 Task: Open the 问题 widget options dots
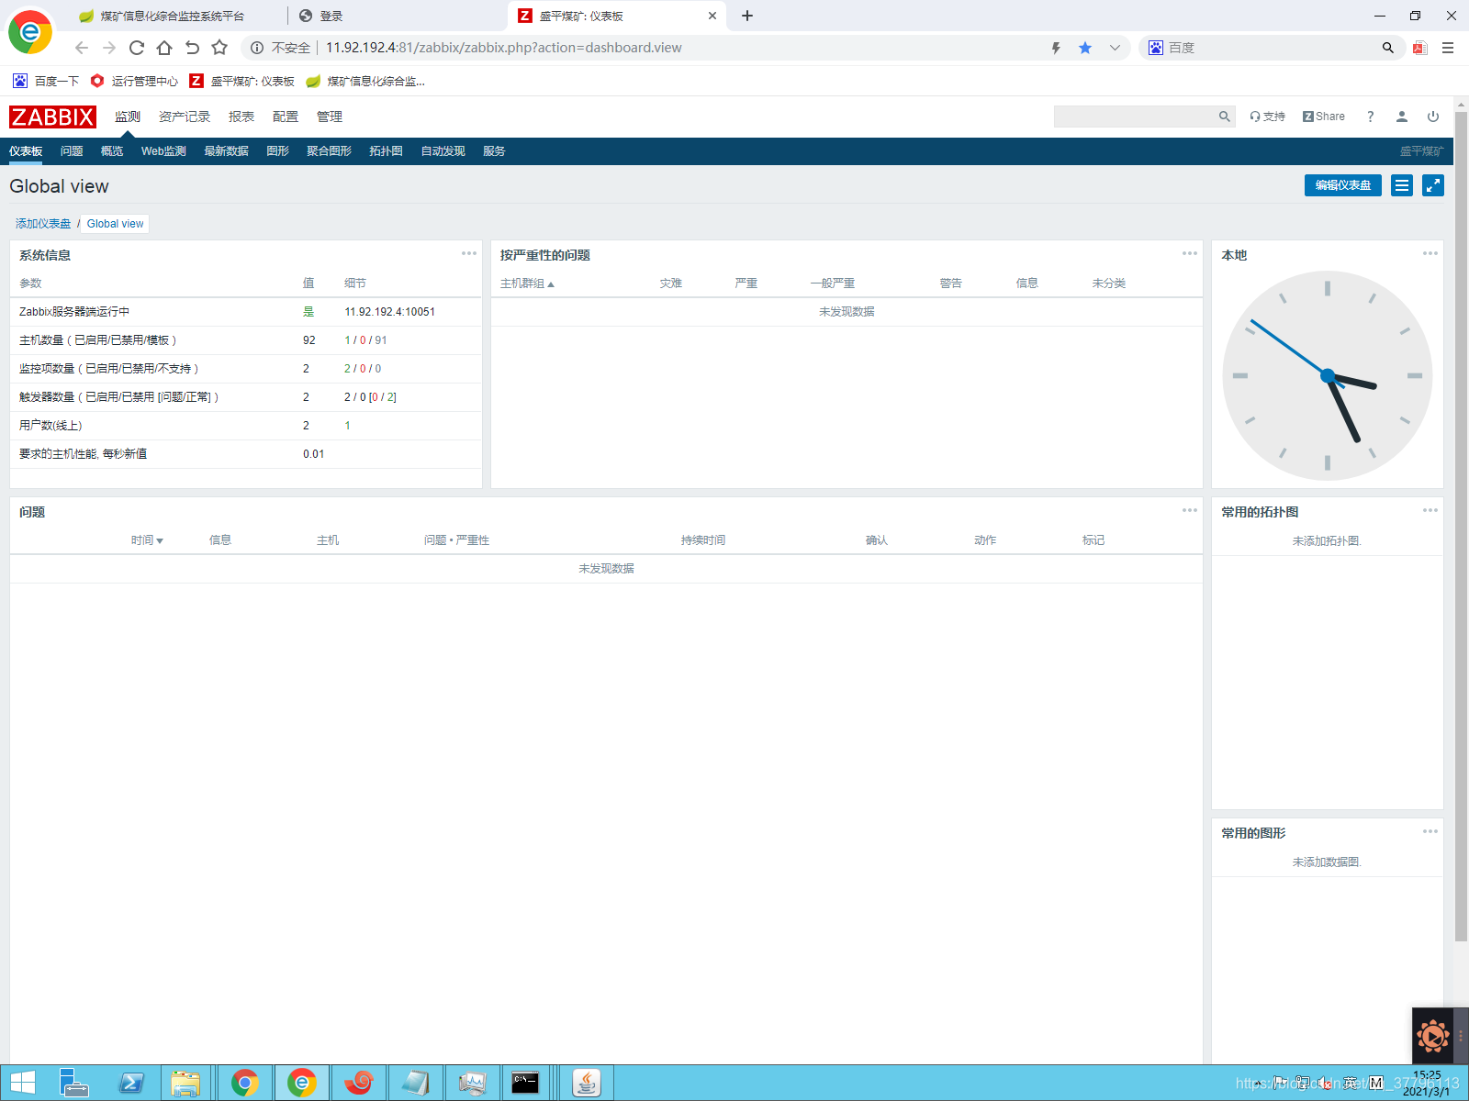pos(1190,510)
